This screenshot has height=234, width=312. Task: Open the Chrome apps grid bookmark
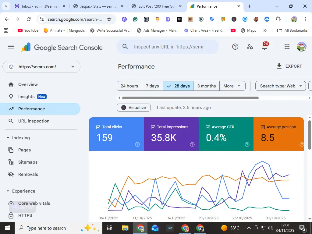coord(6,30)
